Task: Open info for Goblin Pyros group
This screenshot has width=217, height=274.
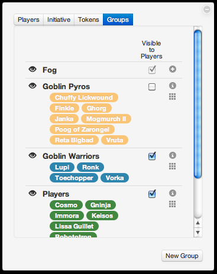Action: (173, 86)
